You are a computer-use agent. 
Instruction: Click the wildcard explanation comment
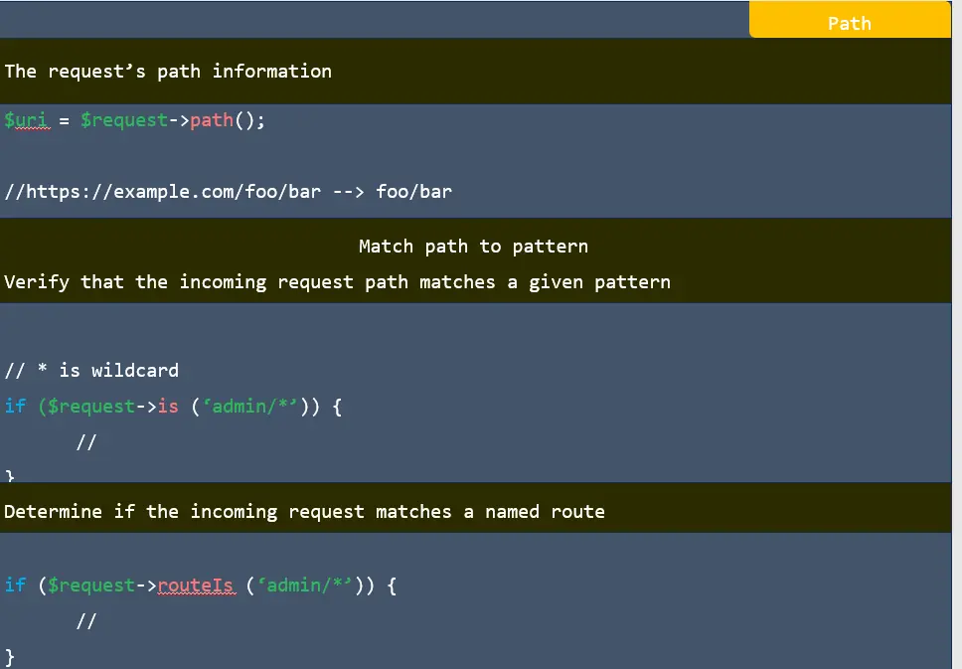91,370
